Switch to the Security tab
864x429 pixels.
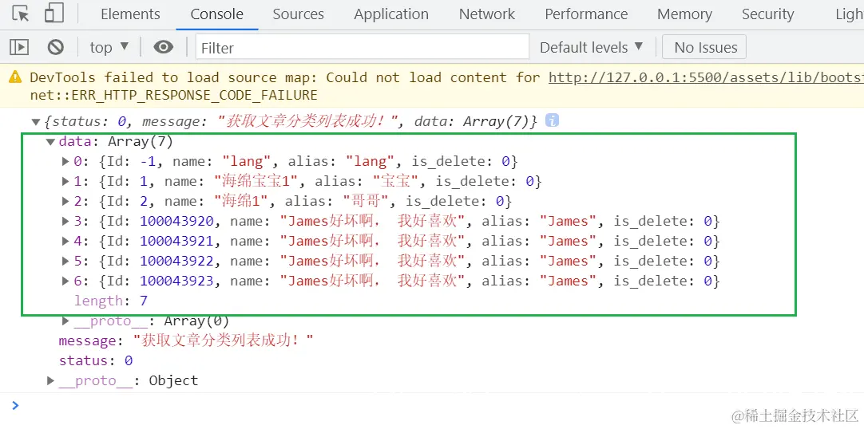(x=767, y=14)
